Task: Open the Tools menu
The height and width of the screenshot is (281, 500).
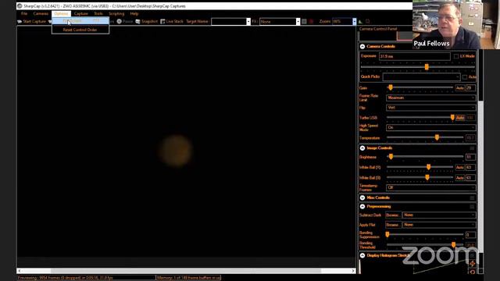Action: click(x=98, y=14)
